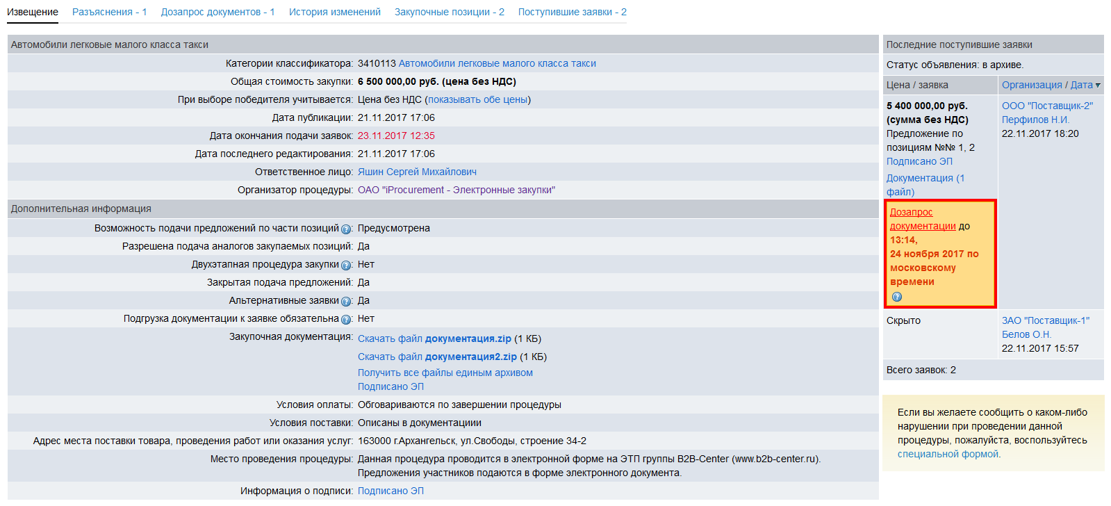Open the classifier category taxi cars link
Viewport: 1111px width, 506px height.
click(497, 63)
